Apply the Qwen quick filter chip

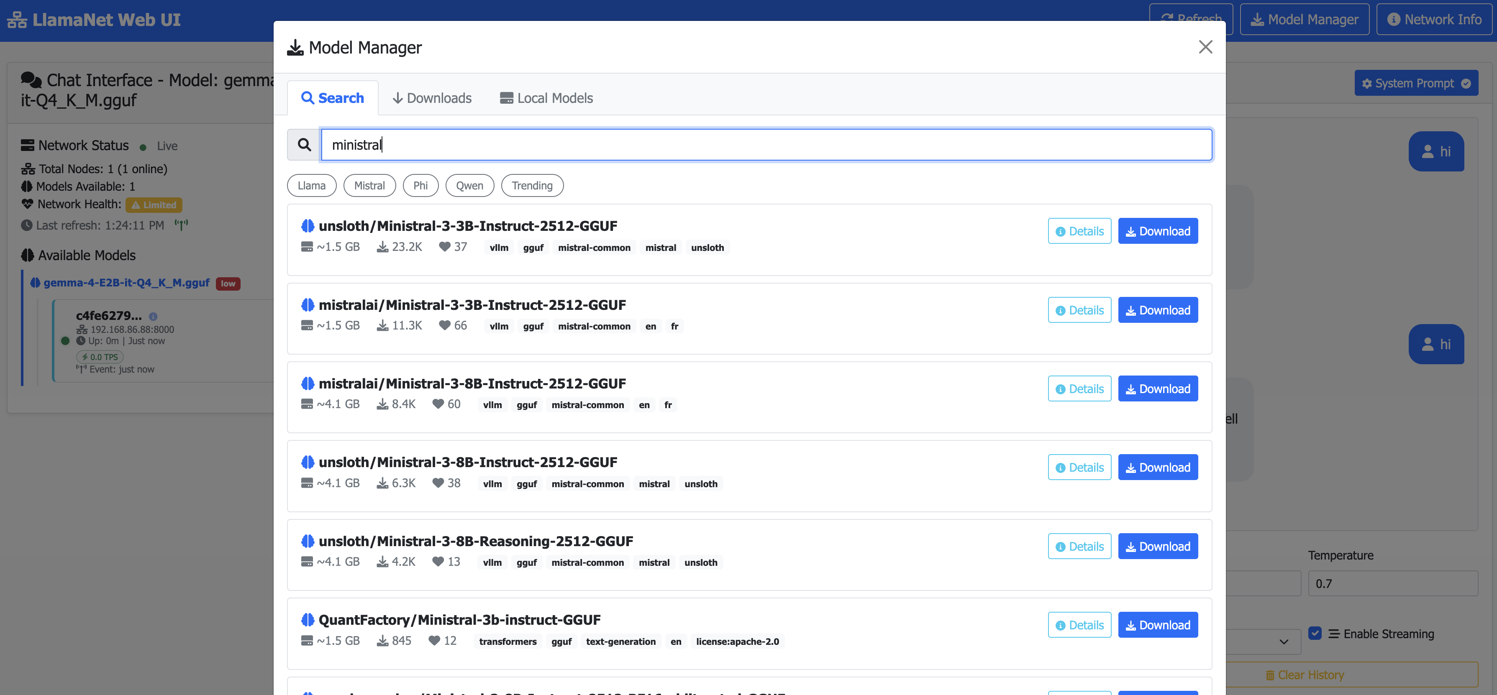pos(469,186)
